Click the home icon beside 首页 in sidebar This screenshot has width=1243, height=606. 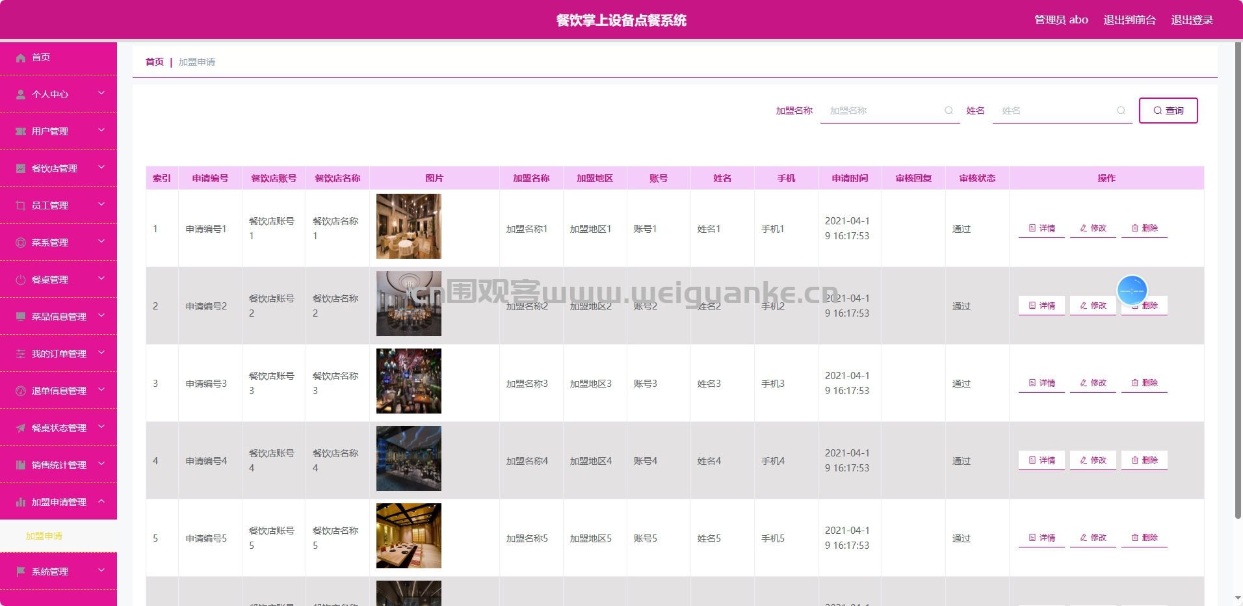coord(21,58)
